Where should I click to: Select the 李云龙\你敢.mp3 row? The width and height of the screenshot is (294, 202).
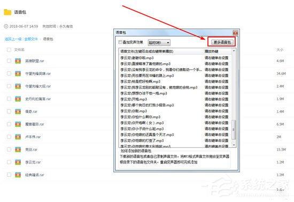pos(175,111)
